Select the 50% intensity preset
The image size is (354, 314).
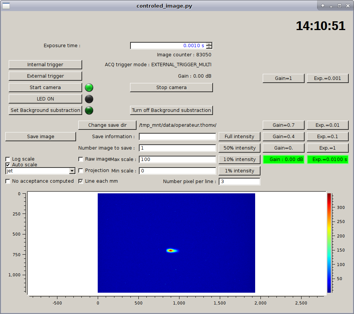(x=240, y=148)
